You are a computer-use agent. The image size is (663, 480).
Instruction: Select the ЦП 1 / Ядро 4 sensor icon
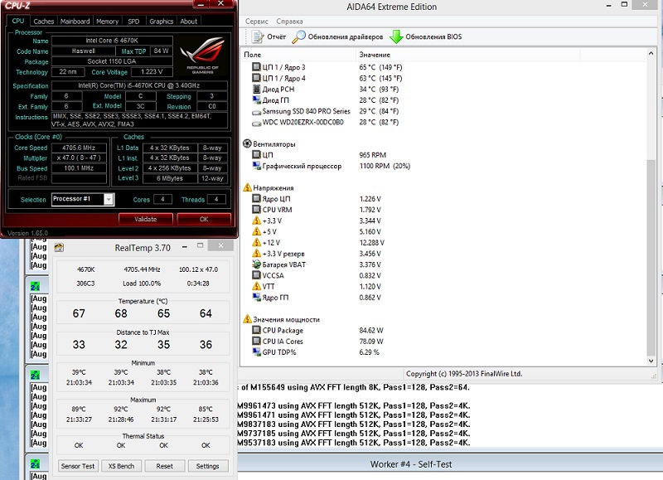(256, 78)
